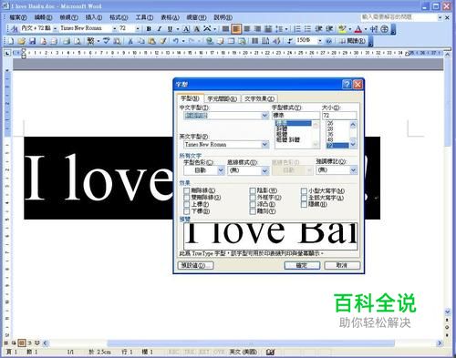Open the 中文字型 font dropdown
456x358 pixels.
(x=264, y=116)
